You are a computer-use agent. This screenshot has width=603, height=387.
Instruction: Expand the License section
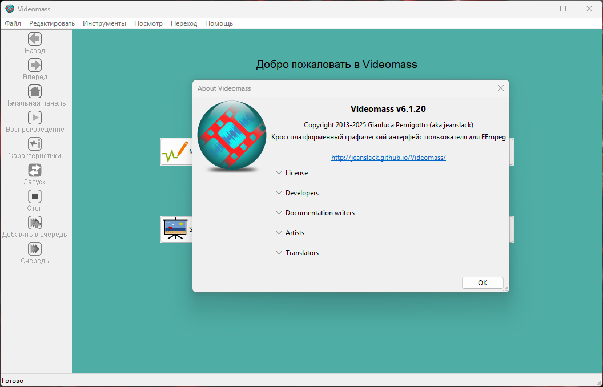(292, 173)
